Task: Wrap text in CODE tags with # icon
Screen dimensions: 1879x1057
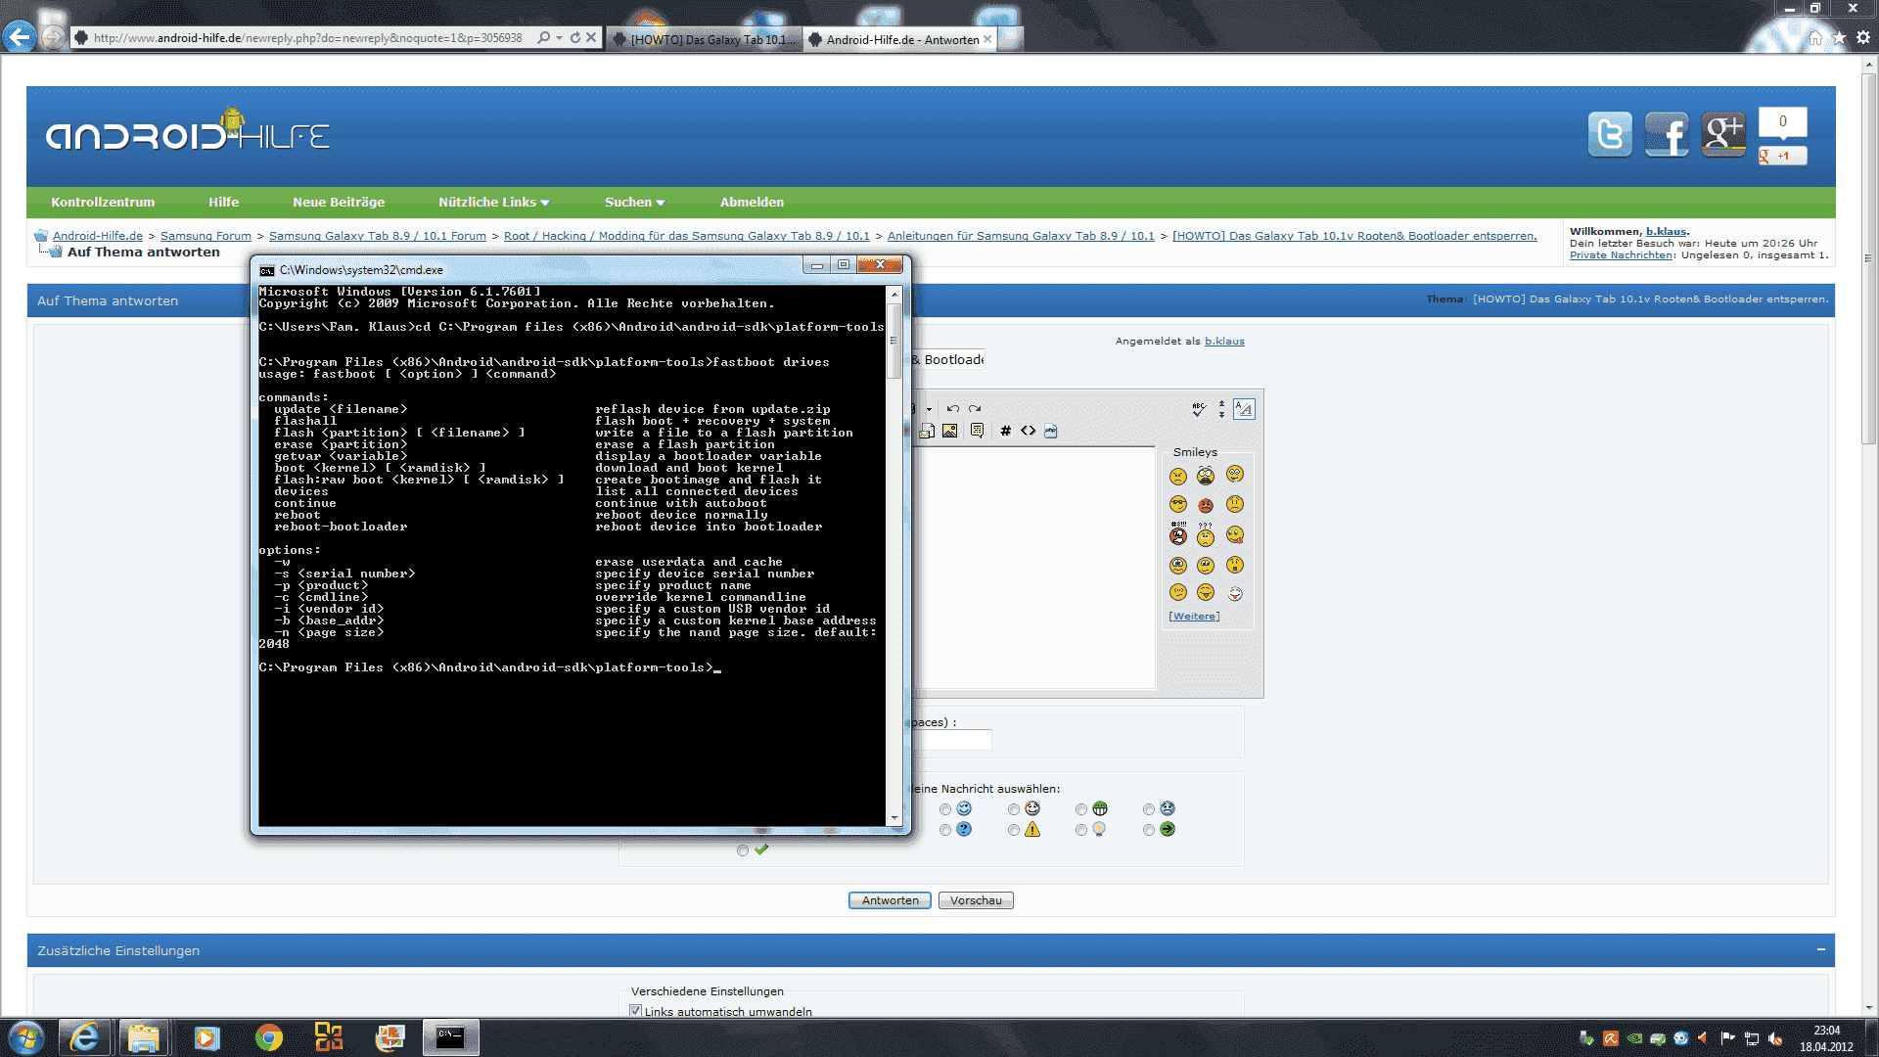Action: (1005, 431)
